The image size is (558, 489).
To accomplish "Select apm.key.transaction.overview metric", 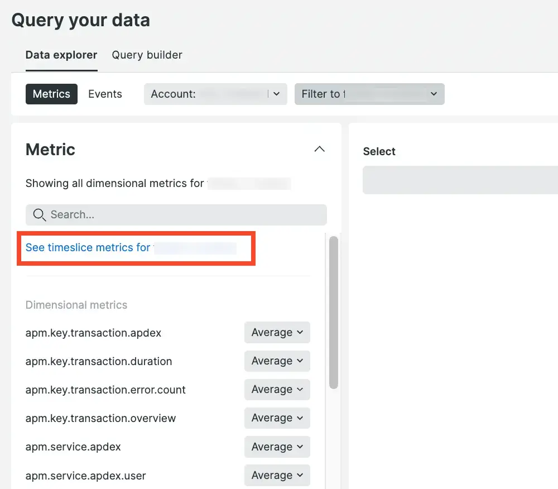I will click(100, 418).
